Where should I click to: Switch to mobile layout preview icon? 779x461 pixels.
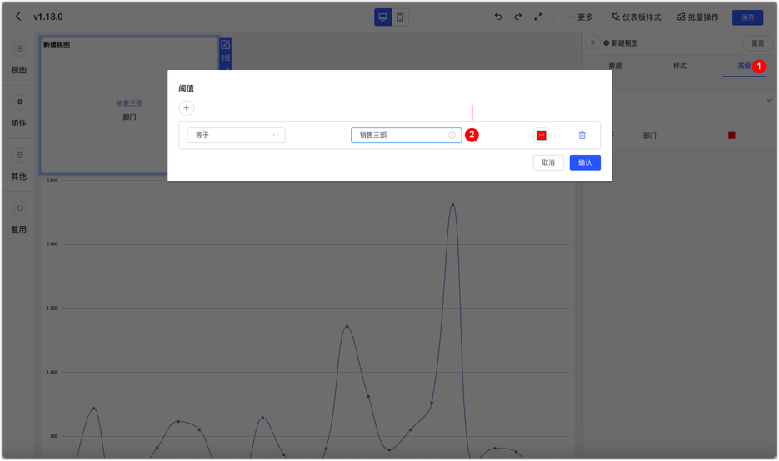[x=400, y=17]
